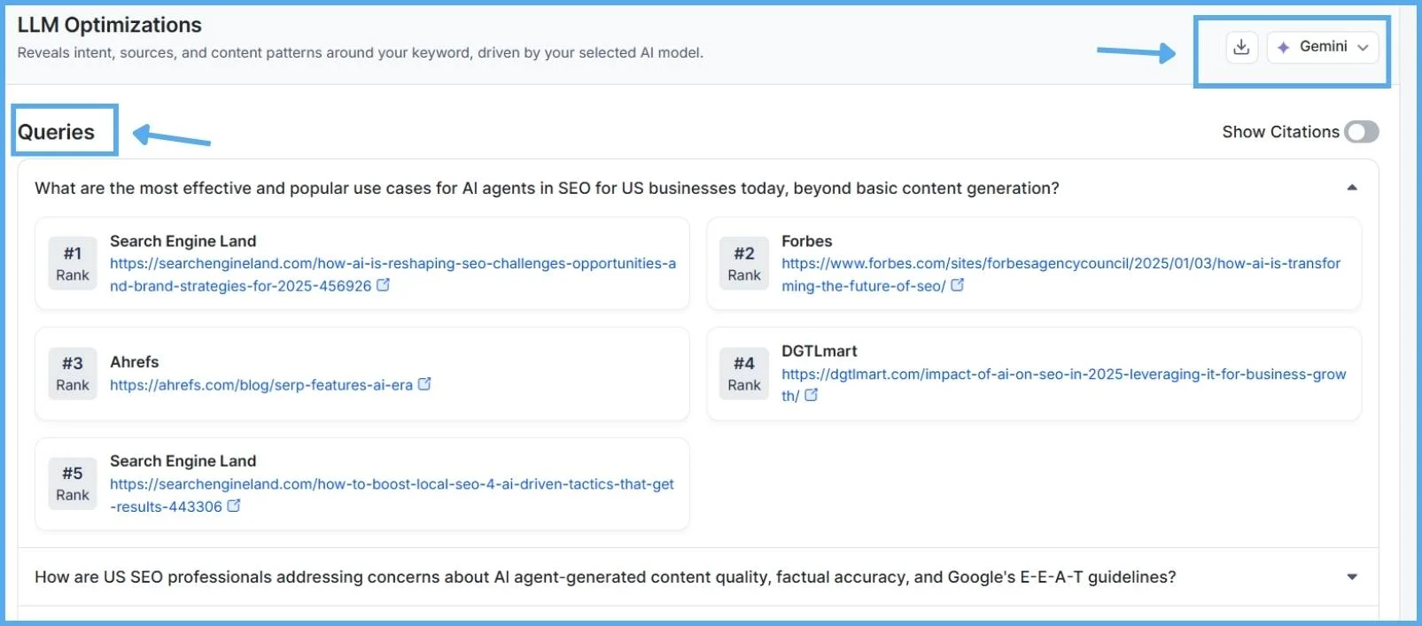The width and height of the screenshot is (1422, 626).
Task: Click the download export icon button
Action: point(1241,47)
